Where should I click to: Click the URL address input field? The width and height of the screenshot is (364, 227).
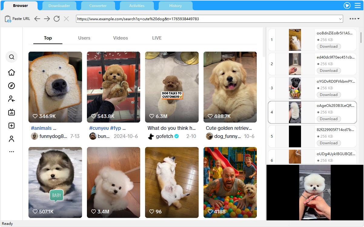206,19
